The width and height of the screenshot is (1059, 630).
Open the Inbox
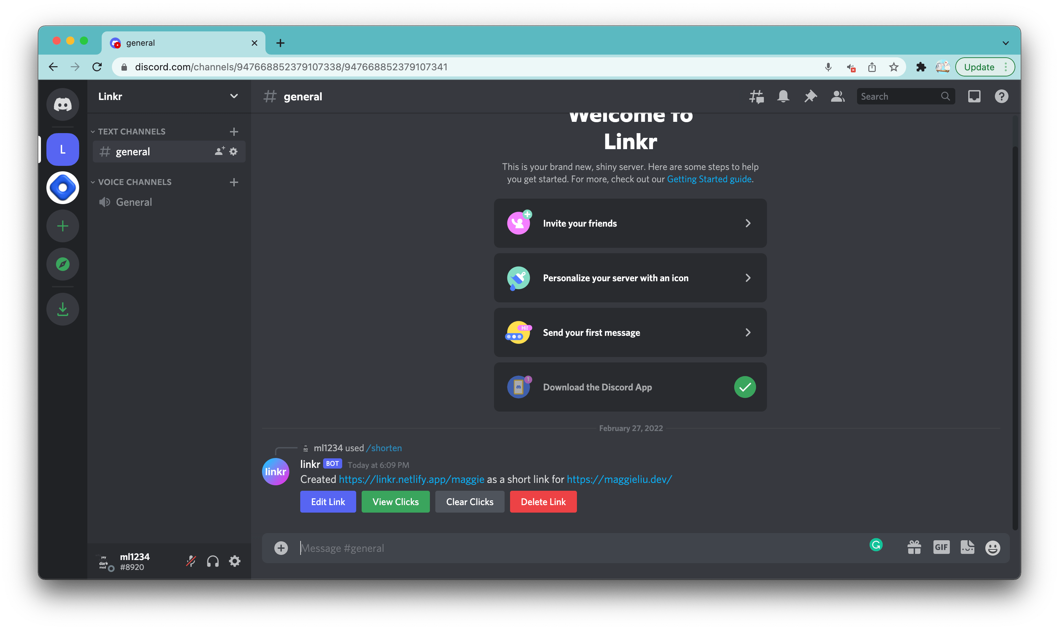point(974,96)
